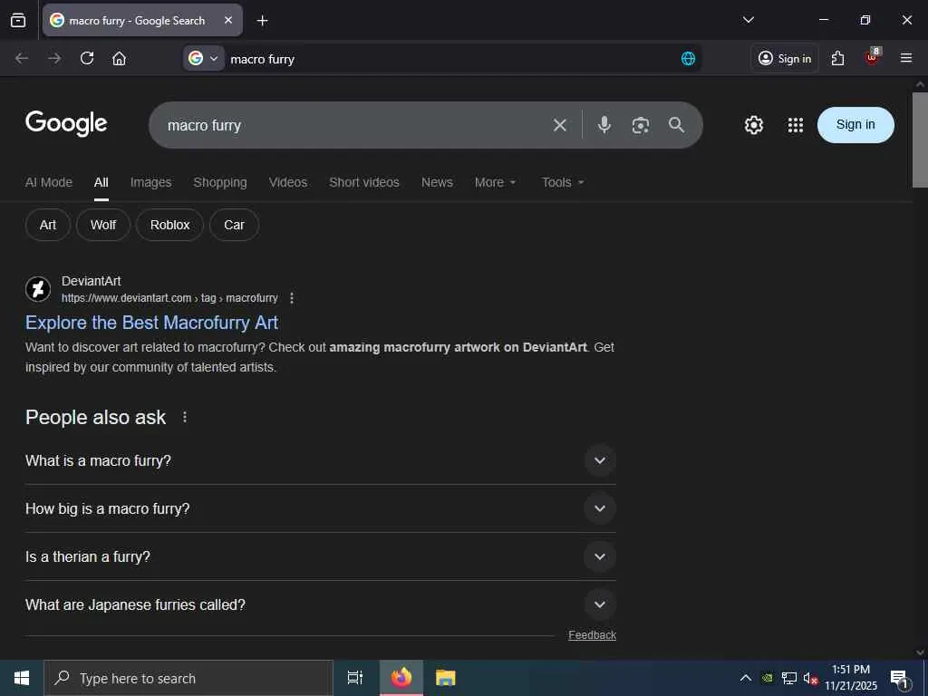
Task: Switch to Shopping tab
Action: pos(220,182)
